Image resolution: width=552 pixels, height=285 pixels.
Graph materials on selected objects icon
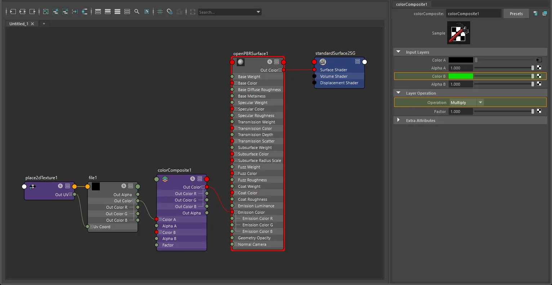(85, 12)
